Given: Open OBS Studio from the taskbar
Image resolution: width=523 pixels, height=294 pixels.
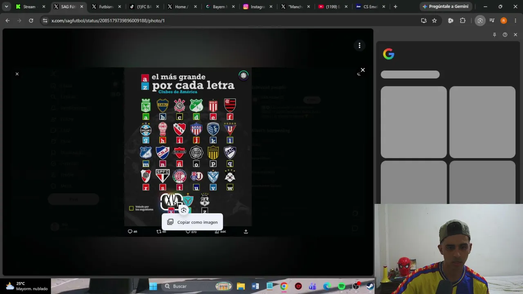Looking at the screenshot, I should tap(356, 286).
